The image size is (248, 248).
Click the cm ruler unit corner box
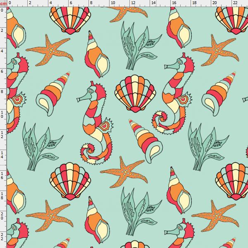3,3
